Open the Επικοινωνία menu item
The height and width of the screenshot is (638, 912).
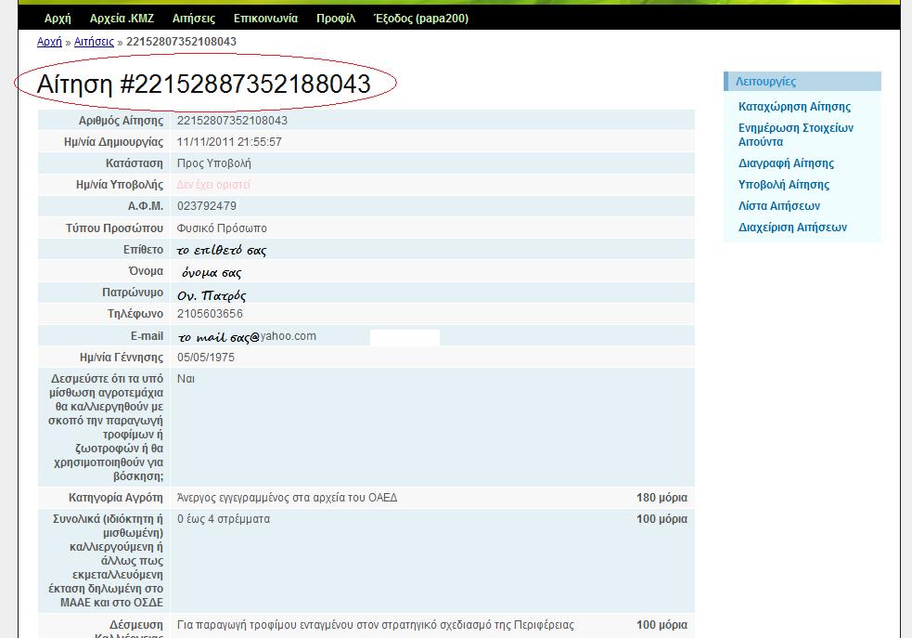point(265,19)
